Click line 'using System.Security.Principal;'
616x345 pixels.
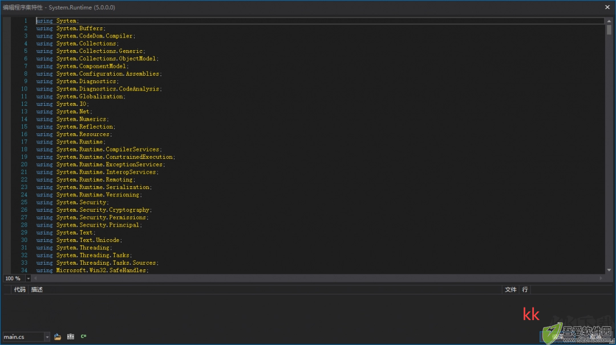click(89, 225)
